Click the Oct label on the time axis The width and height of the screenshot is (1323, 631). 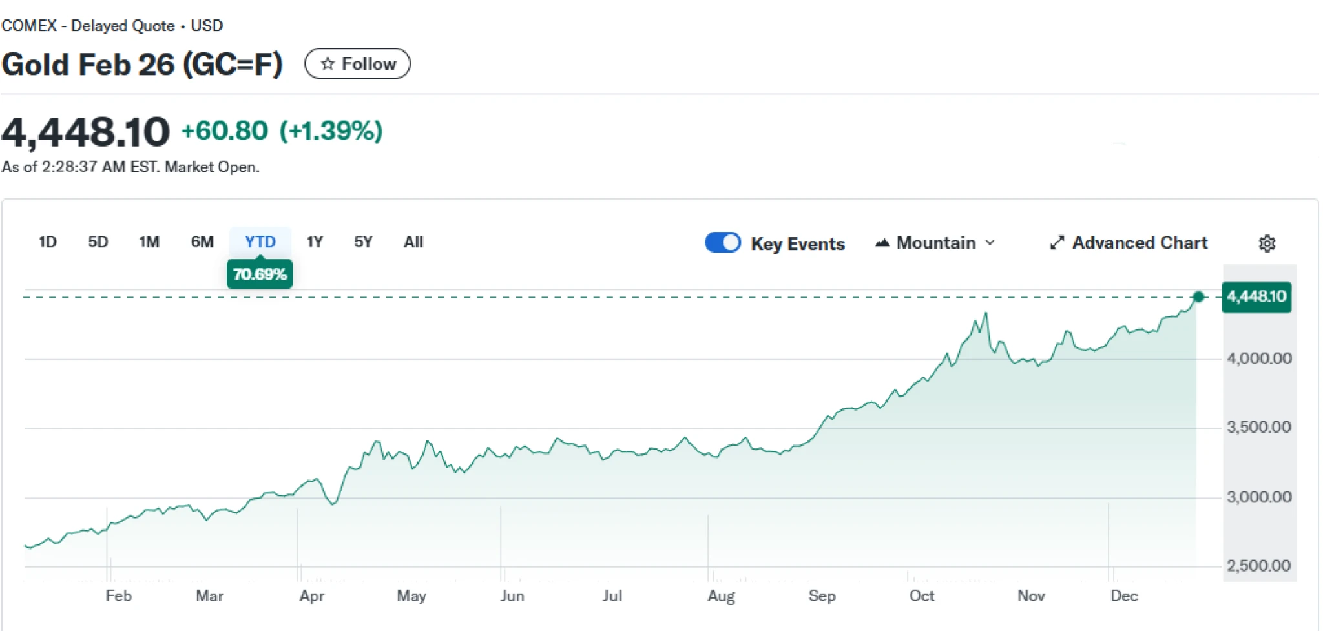pos(921,595)
